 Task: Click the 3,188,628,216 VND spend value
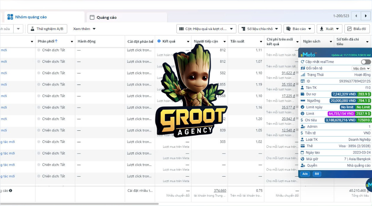click(340, 120)
